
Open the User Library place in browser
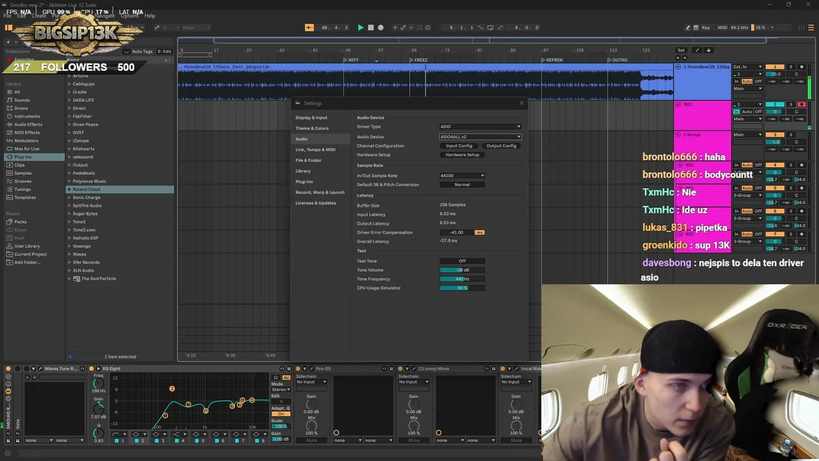(27, 246)
